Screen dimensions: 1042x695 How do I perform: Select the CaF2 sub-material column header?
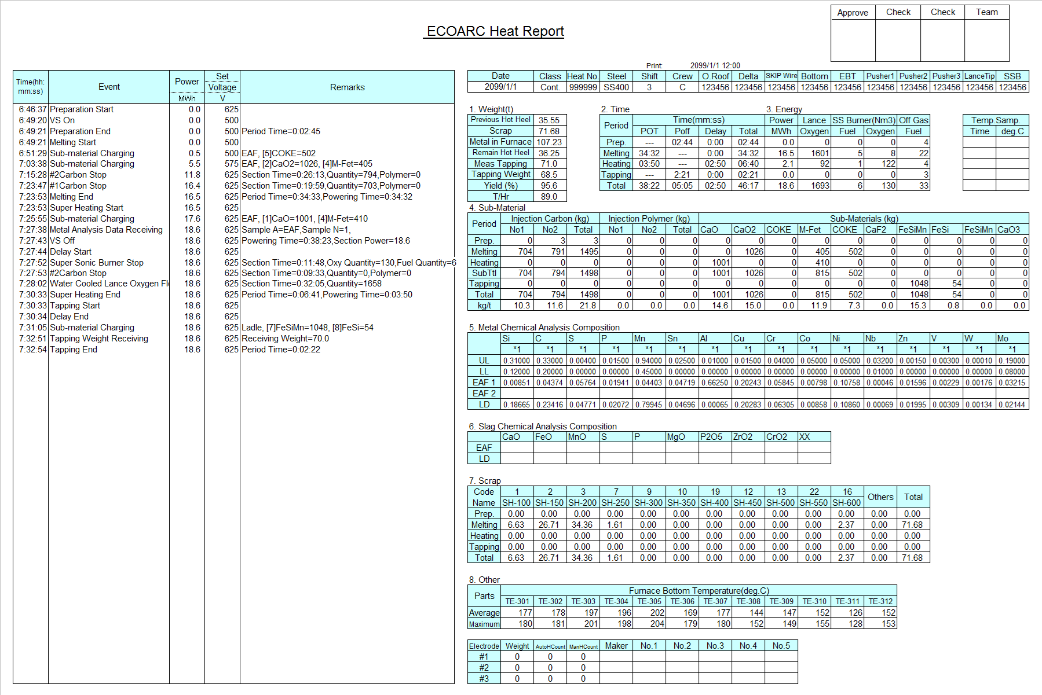[x=880, y=229]
